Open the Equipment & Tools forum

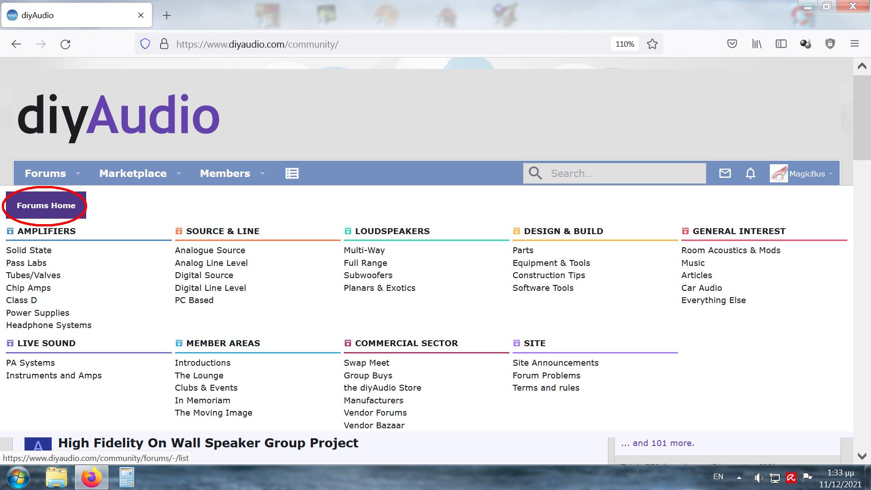coord(551,263)
